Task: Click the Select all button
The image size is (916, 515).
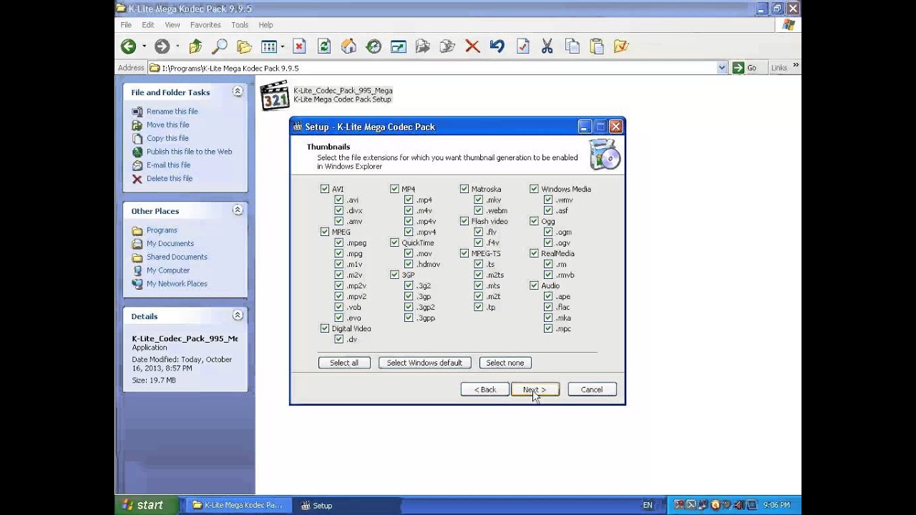Action: [x=344, y=363]
